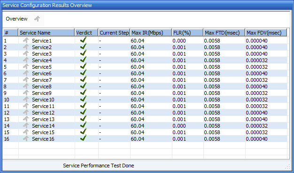294x173 pixels.
Task: Click the FLR value 0.001 for Service7
Action: [179, 80]
